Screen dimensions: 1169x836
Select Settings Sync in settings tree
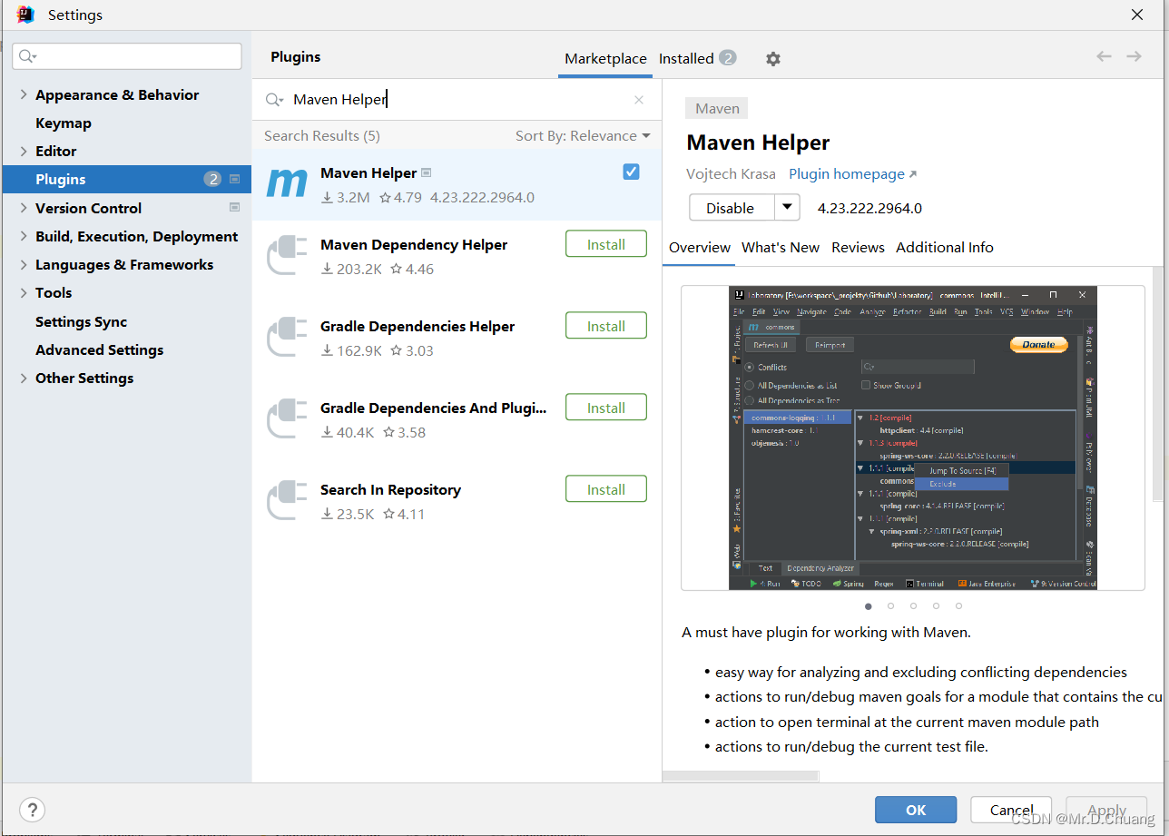[x=82, y=321]
